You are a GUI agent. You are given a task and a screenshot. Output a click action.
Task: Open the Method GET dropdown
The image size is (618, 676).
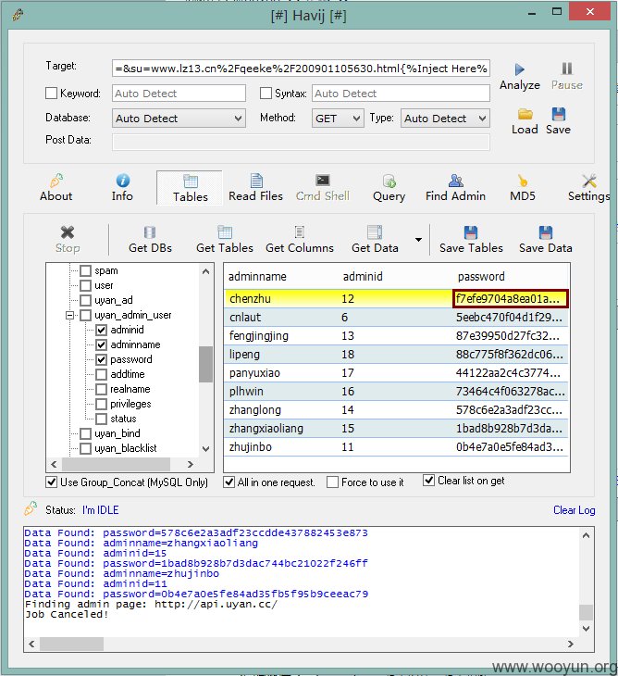[337, 119]
